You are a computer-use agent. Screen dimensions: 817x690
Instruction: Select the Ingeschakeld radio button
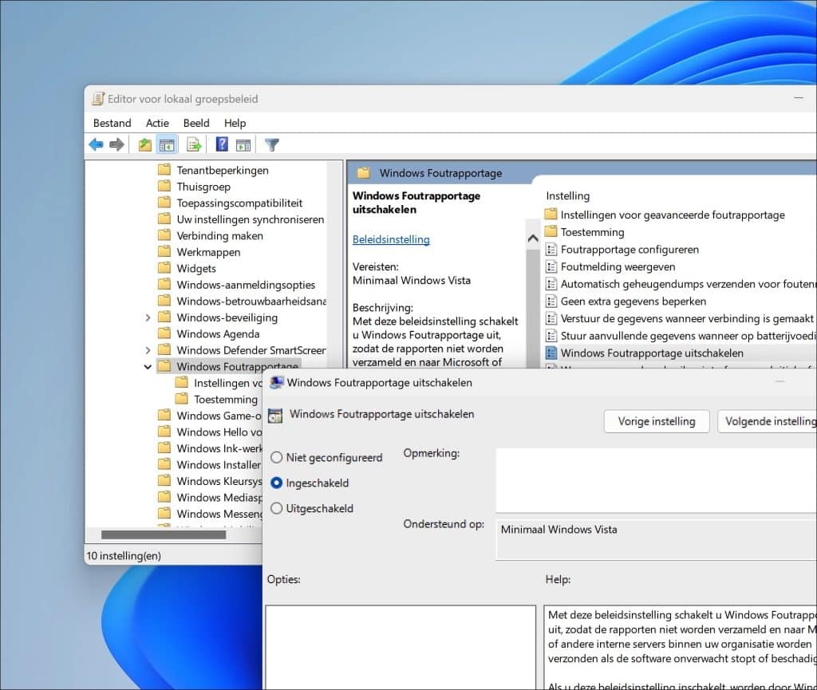277,483
